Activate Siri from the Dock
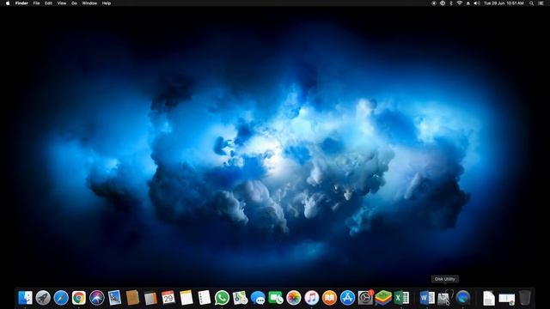The width and height of the screenshot is (550, 309). click(x=97, y=298)
